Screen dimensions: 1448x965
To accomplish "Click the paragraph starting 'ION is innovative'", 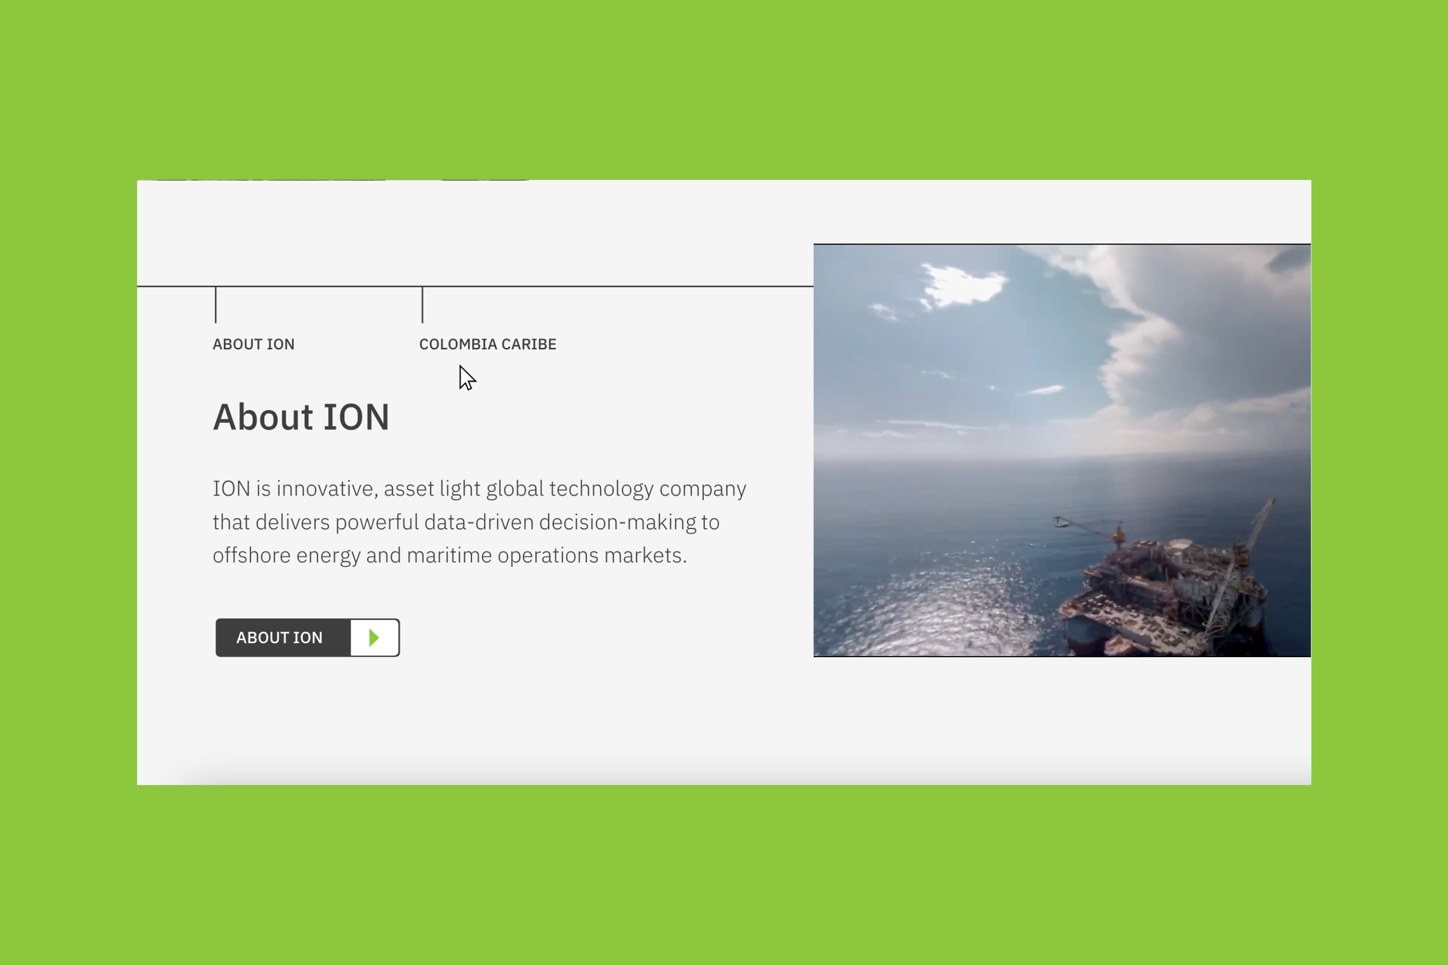I will pos(480,522).
